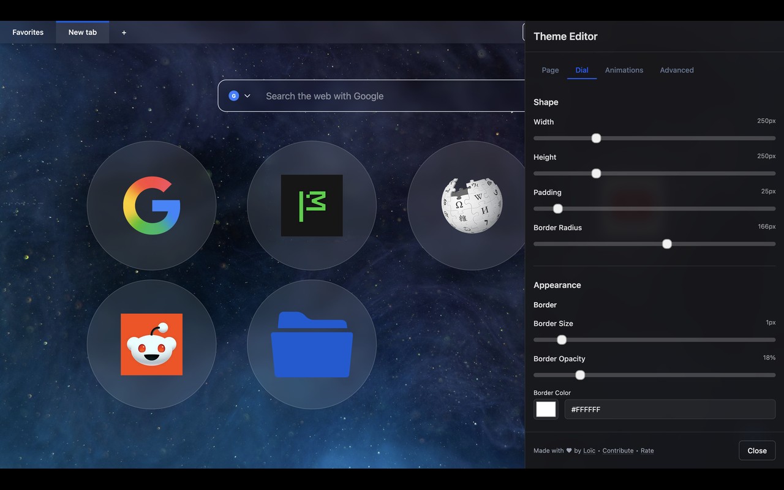This screenshot has width=784, height=490.
Task: Adjust the Width slider handle
Action: click(x=596, y=138)
